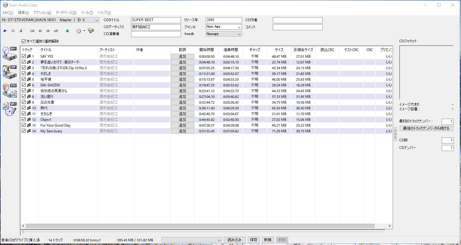Click the 保存 button
This screenshot has width=461, height=245.
(254, 240)
